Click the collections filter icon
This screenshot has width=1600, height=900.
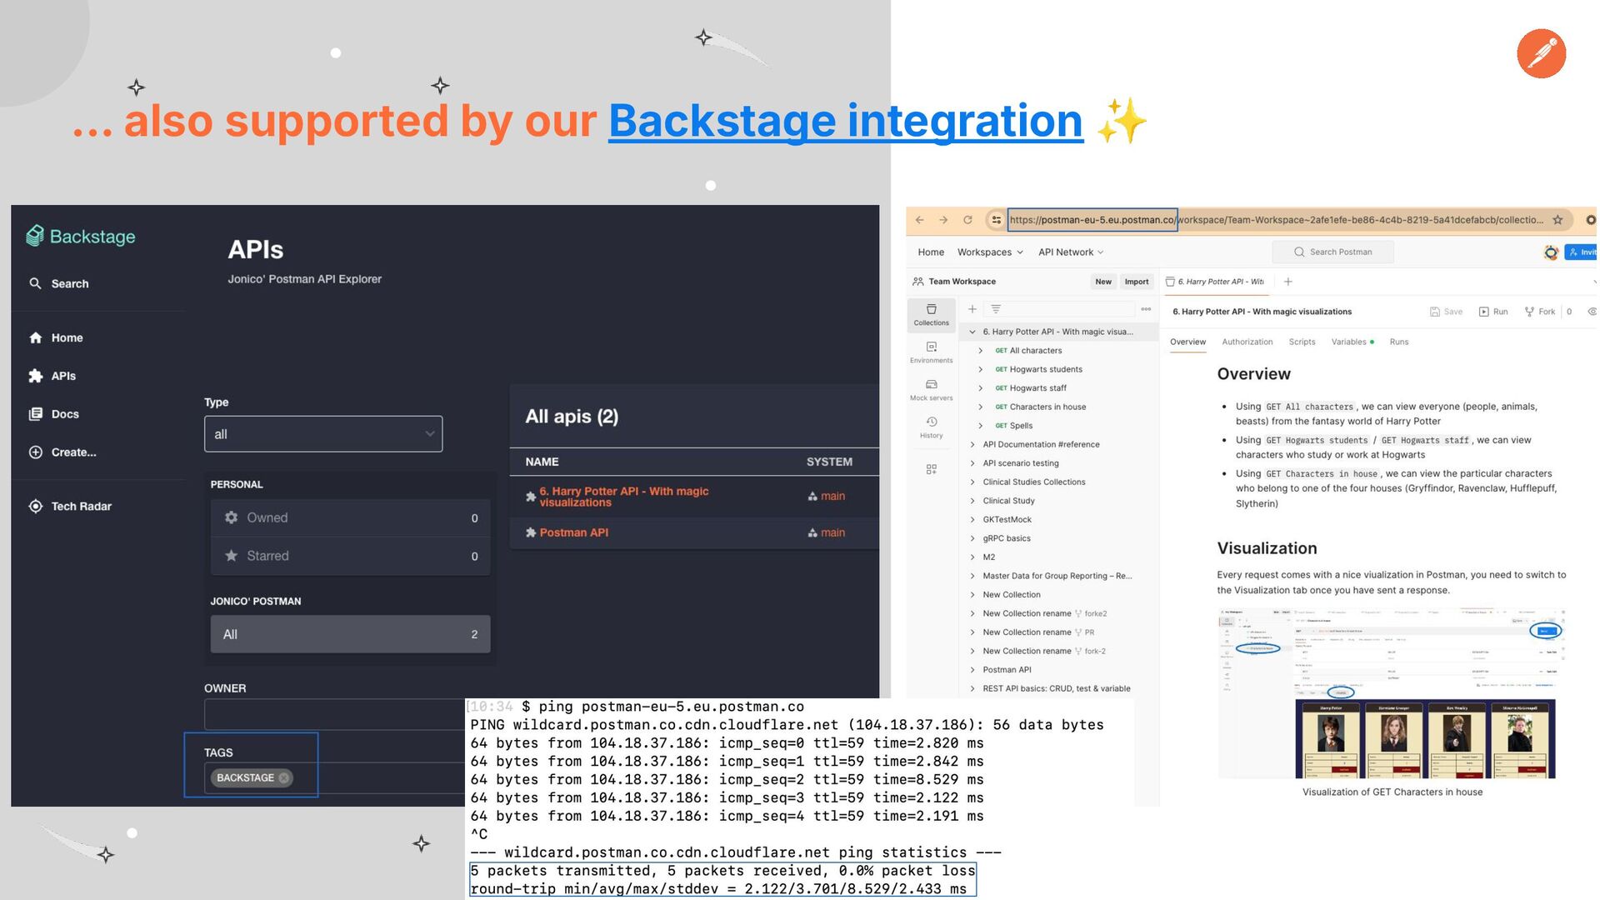point(996,309)
